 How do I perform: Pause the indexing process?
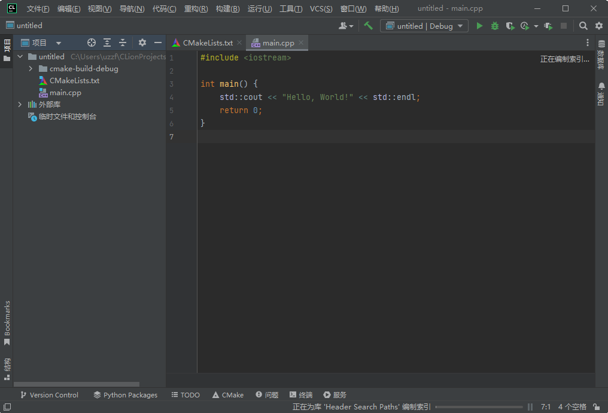click(530, 407)
